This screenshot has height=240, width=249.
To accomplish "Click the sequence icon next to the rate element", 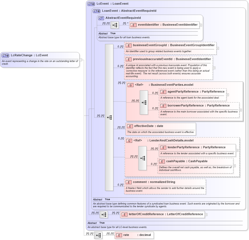I will pos(98,235).
